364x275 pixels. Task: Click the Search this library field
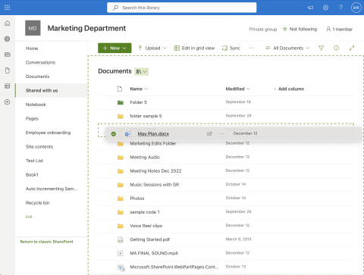[181, 8]
